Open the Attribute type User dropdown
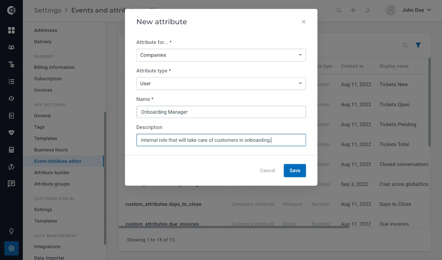 [221, 84]
